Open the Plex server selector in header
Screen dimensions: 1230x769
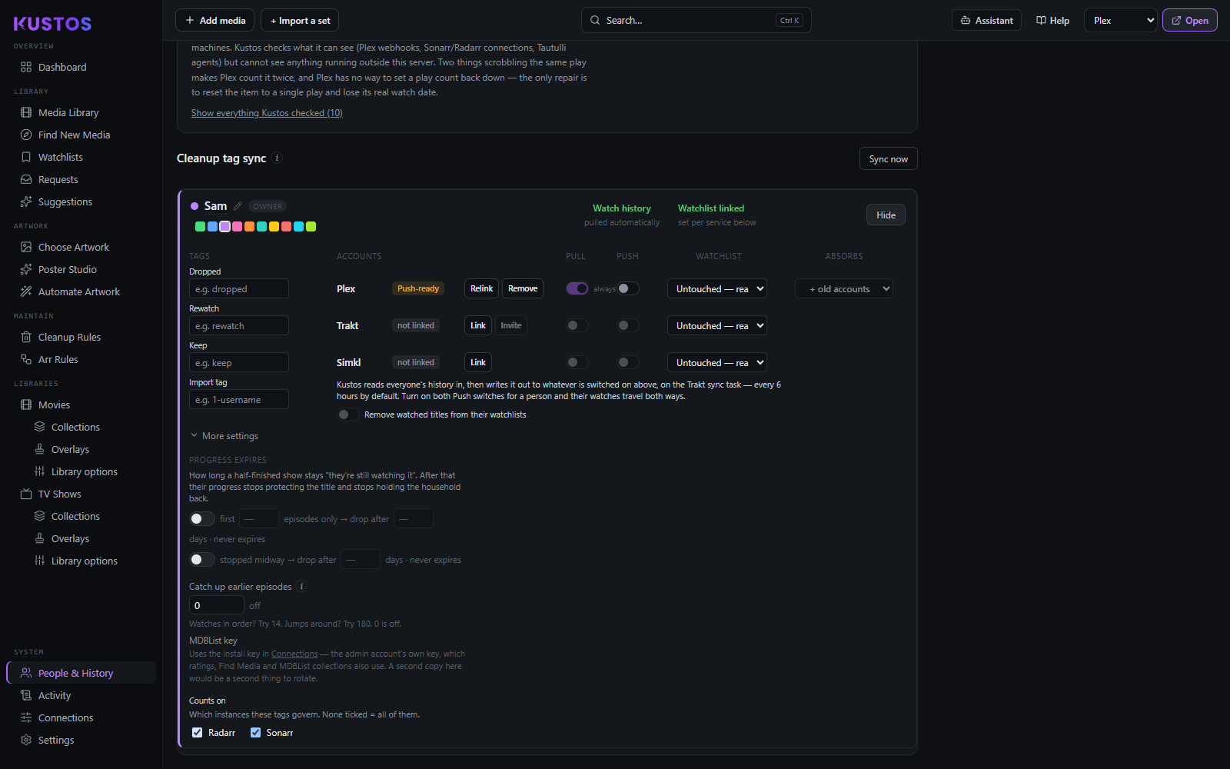[x=1121, y=21]
